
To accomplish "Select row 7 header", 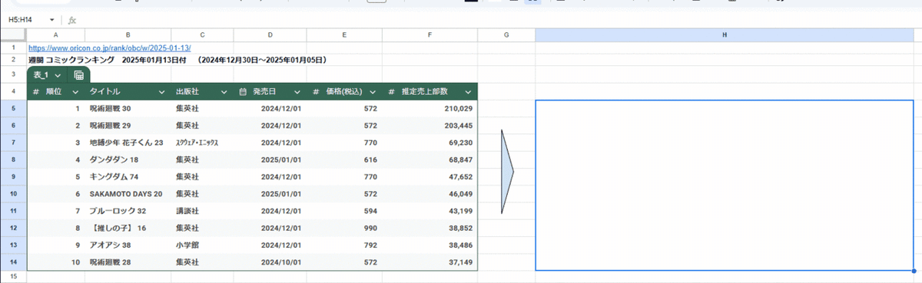I will 13,143.
